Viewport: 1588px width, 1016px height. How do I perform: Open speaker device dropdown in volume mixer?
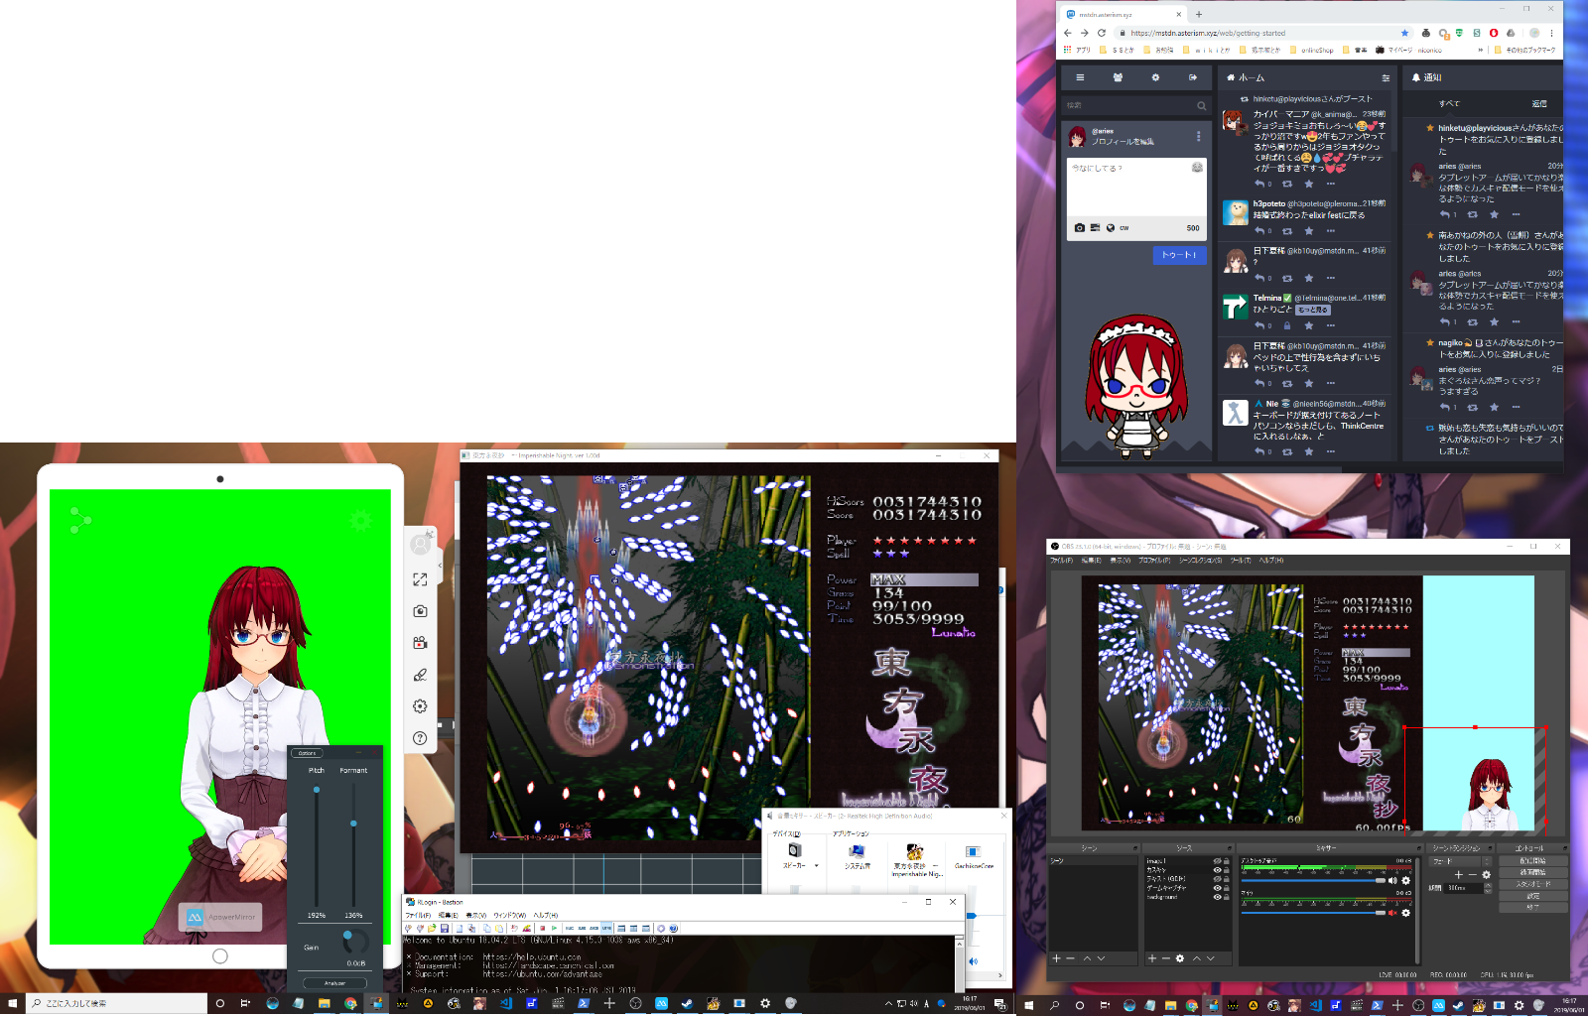(816, 866)
